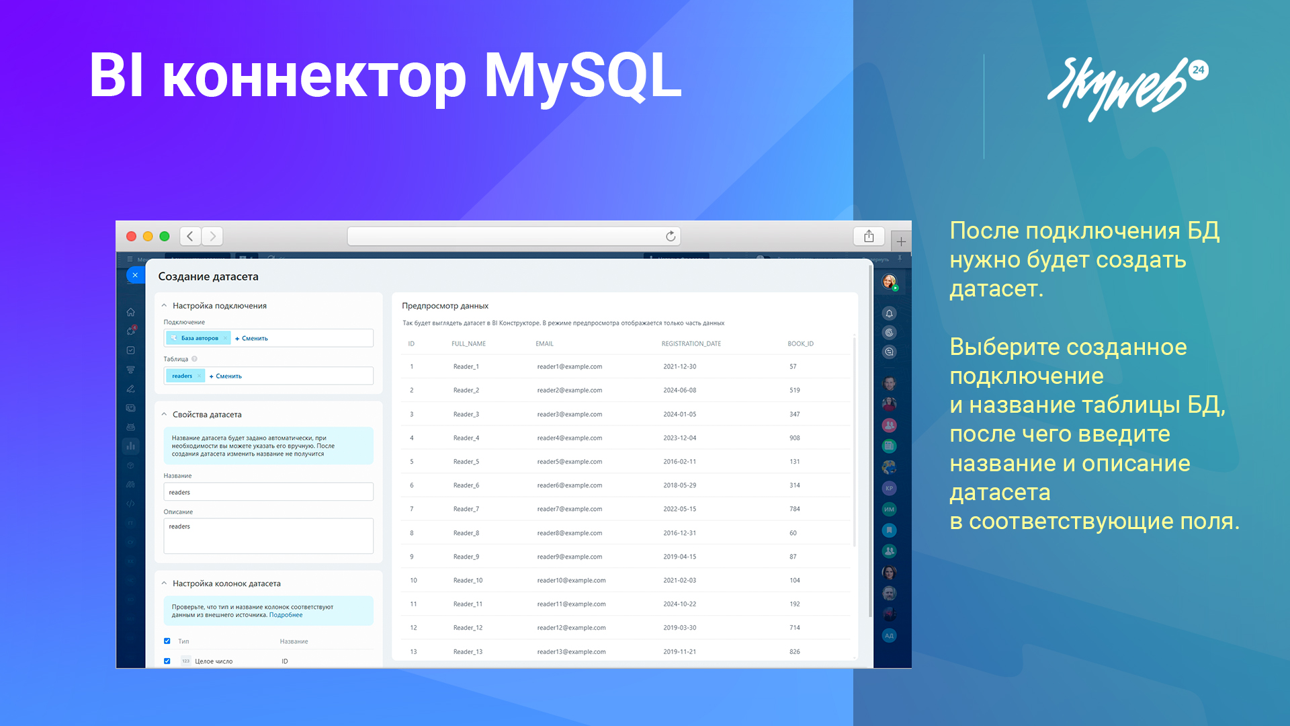This screenshot has height=726, width=1290.
Task: Collapse the Свойства датасета section
Action: [x=164, y=415]
